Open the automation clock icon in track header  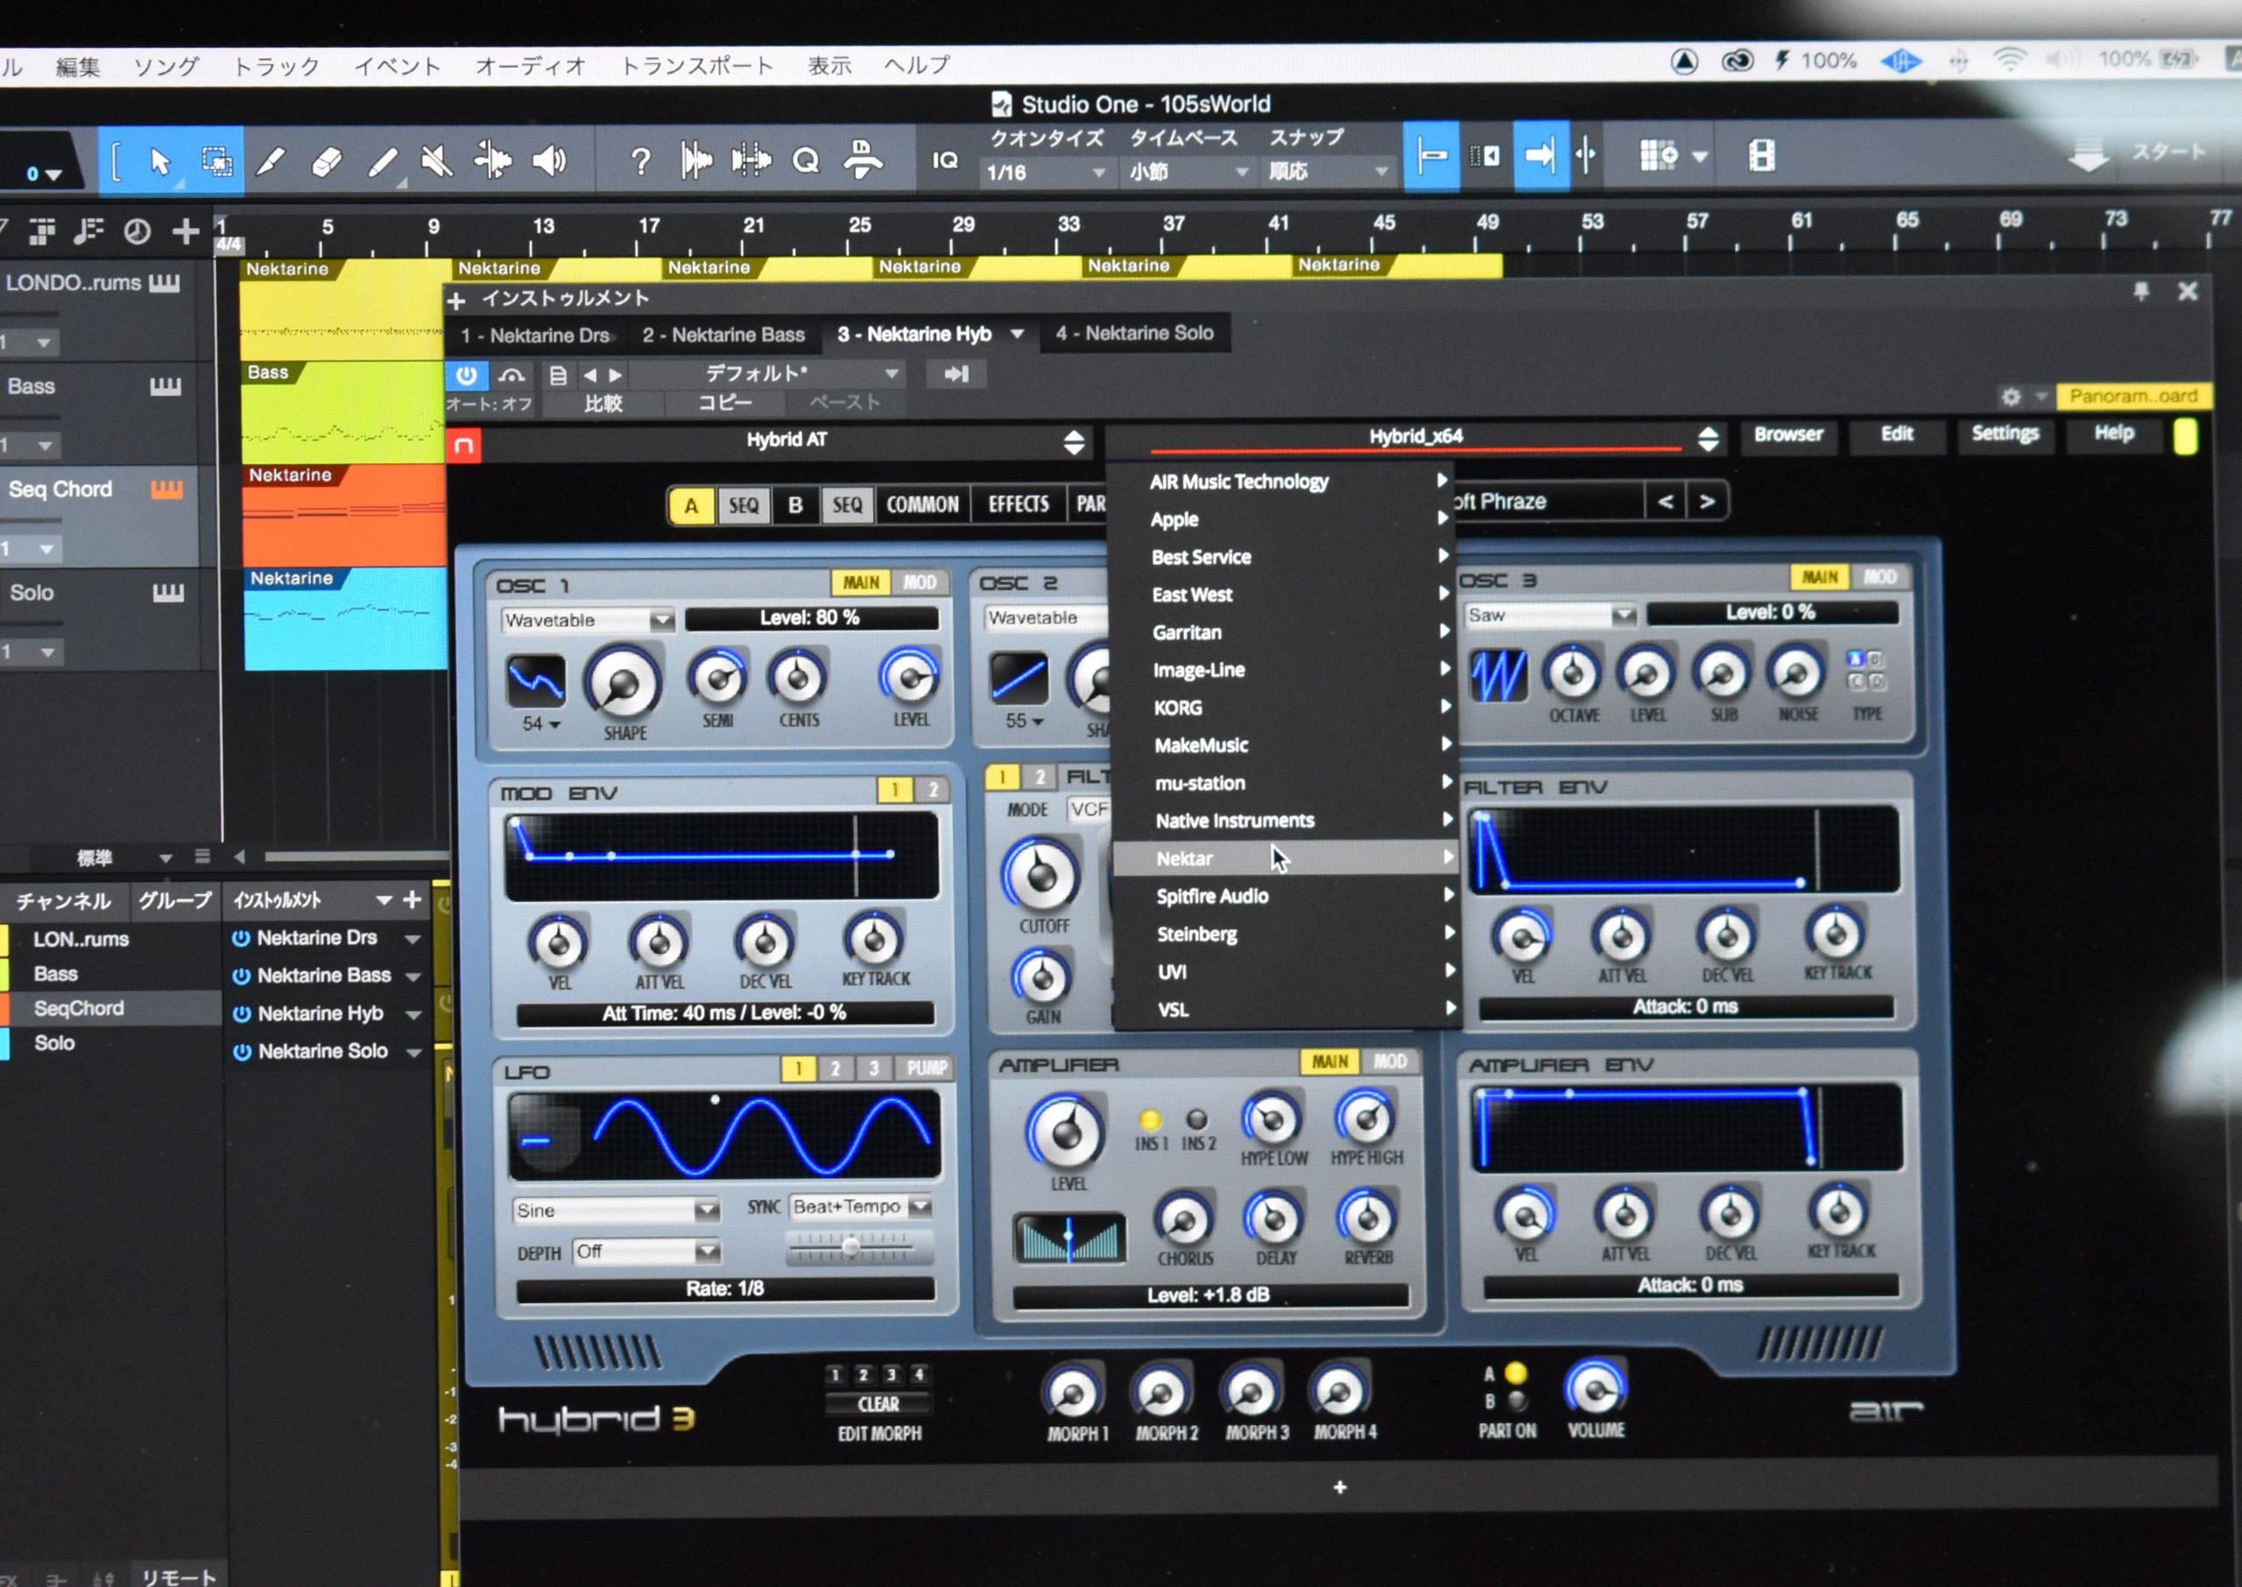tap(137, 231)
